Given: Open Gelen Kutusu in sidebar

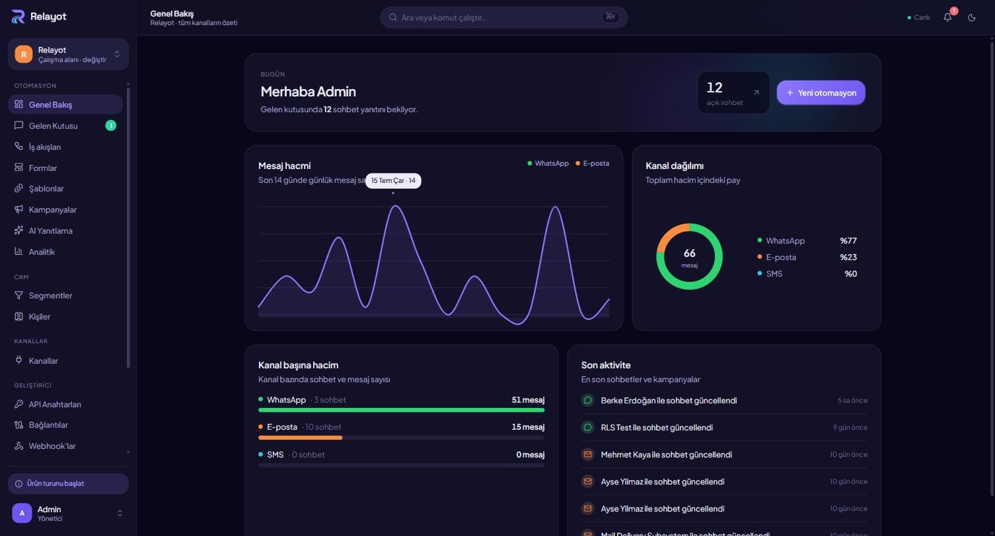Looking at the screenshot, I should click(x=65, y=125).
